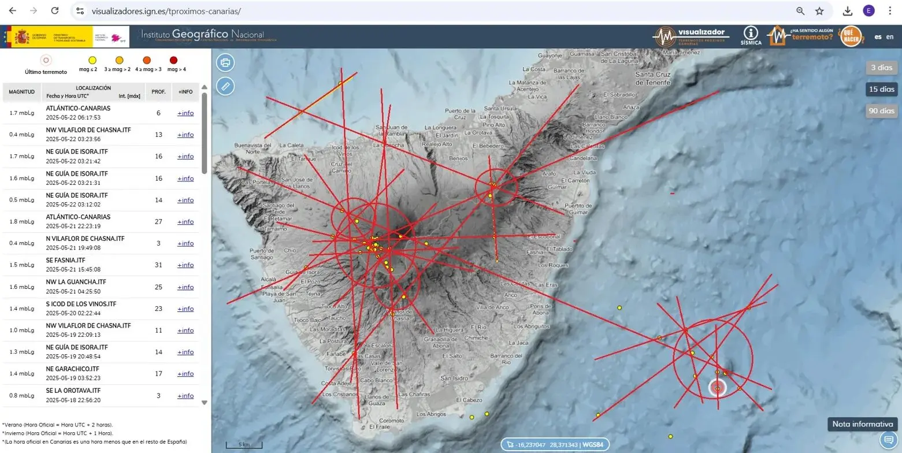View site information icon in address bar
The image size is (902, 453).
[80, 11]
